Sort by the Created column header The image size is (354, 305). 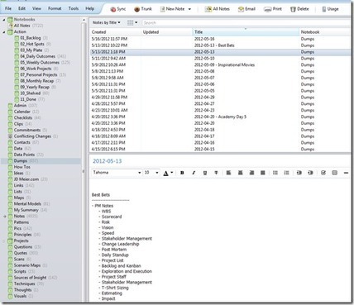pos(116,32)
